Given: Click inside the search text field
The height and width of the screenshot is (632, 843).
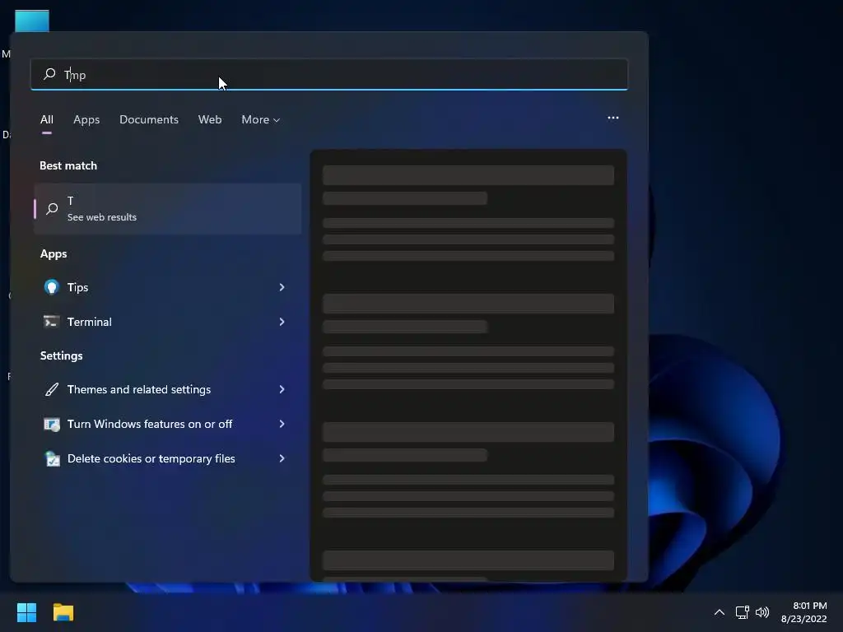Looking at the screenshot, I should (329, 74).
